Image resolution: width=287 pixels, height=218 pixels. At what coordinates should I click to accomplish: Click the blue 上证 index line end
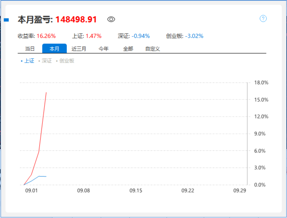[x=46, y=177]
